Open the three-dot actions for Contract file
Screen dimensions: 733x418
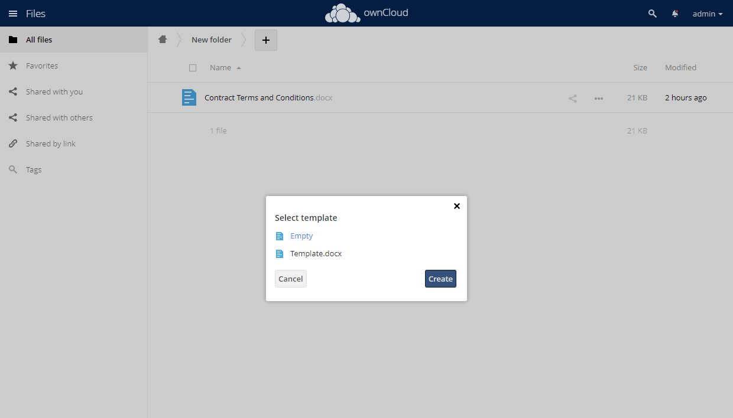point(599,98)
